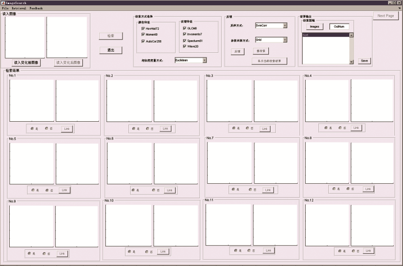The image size is (403, 266).
Task: Open the SvmCorr sampling method dropdown
Action: [271, 25]
